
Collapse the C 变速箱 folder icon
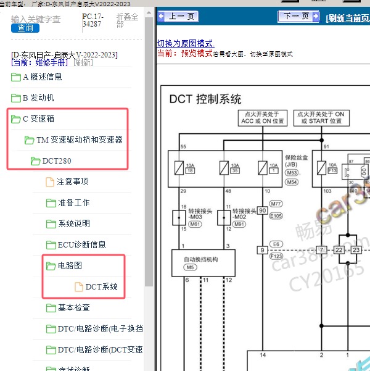point(16,119)
